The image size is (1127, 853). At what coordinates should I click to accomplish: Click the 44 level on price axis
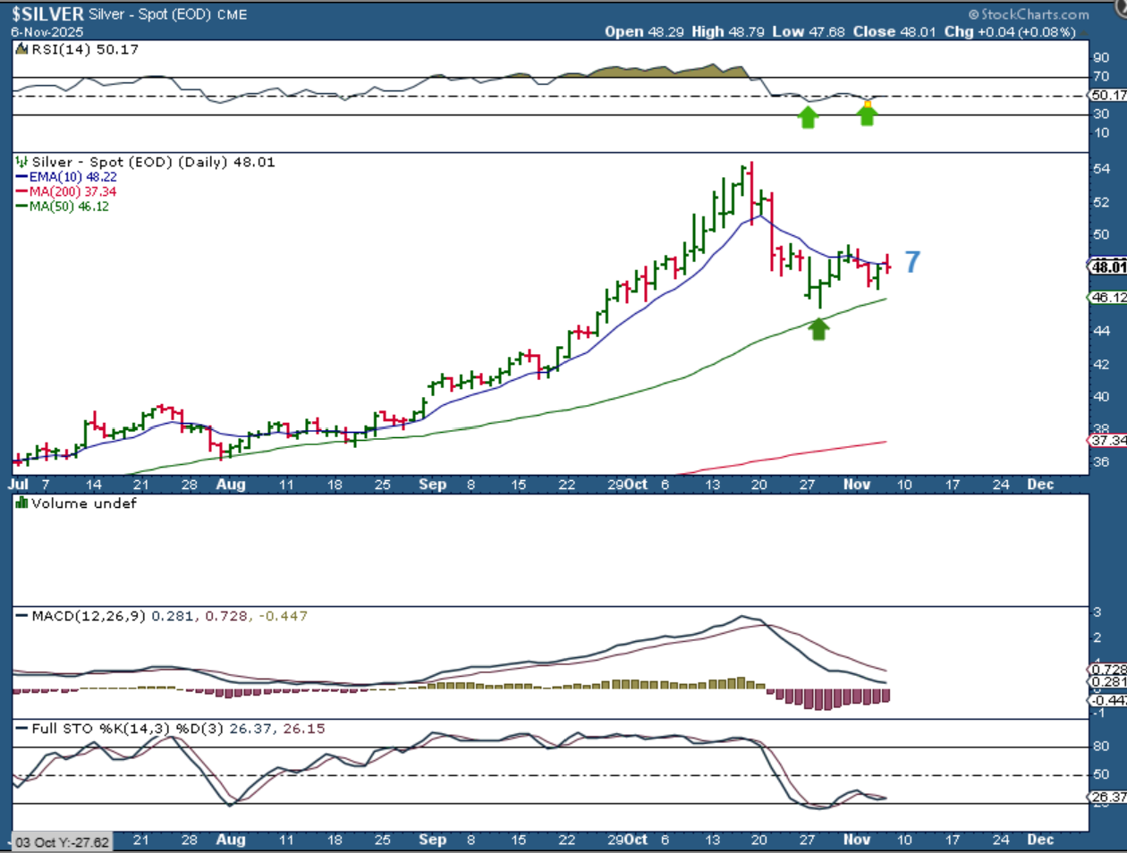(x=1101, y=331)
